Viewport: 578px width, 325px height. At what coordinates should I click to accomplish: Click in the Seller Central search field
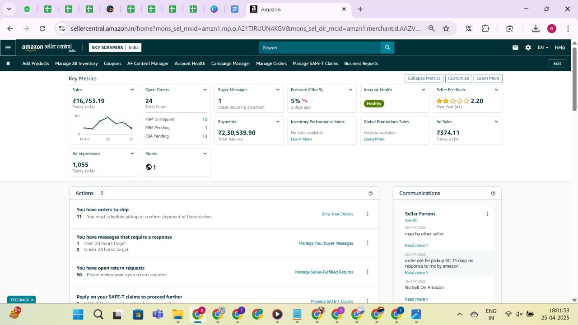320,47
